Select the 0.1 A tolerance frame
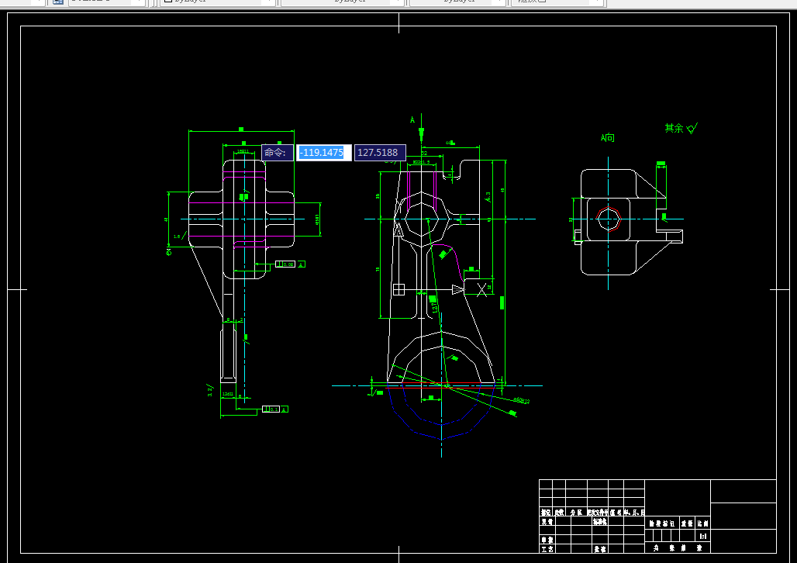 click(x=275, y=409)
